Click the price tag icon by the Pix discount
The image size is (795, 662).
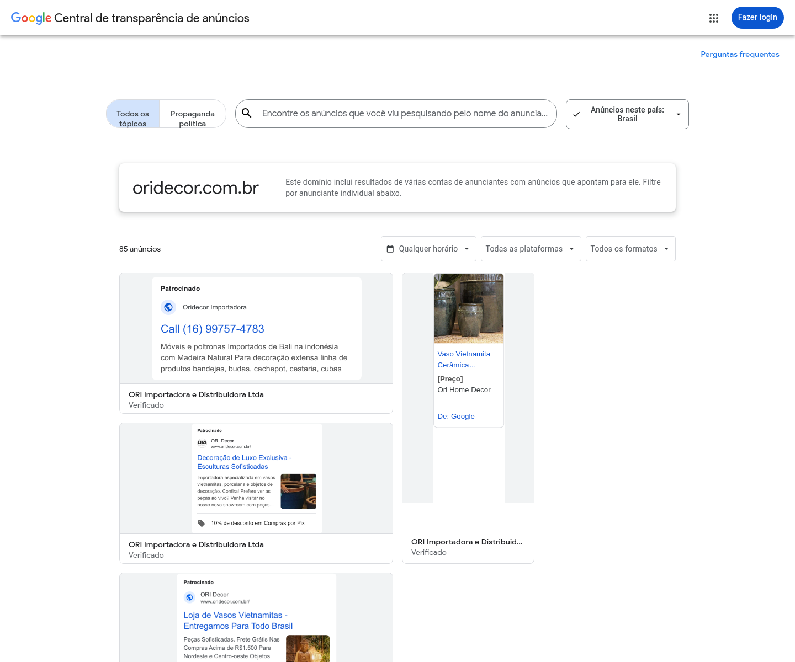(x=202, y=523)
